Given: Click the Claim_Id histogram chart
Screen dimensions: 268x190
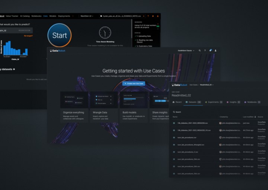Looking at the screenshot, I should point(15,48).
